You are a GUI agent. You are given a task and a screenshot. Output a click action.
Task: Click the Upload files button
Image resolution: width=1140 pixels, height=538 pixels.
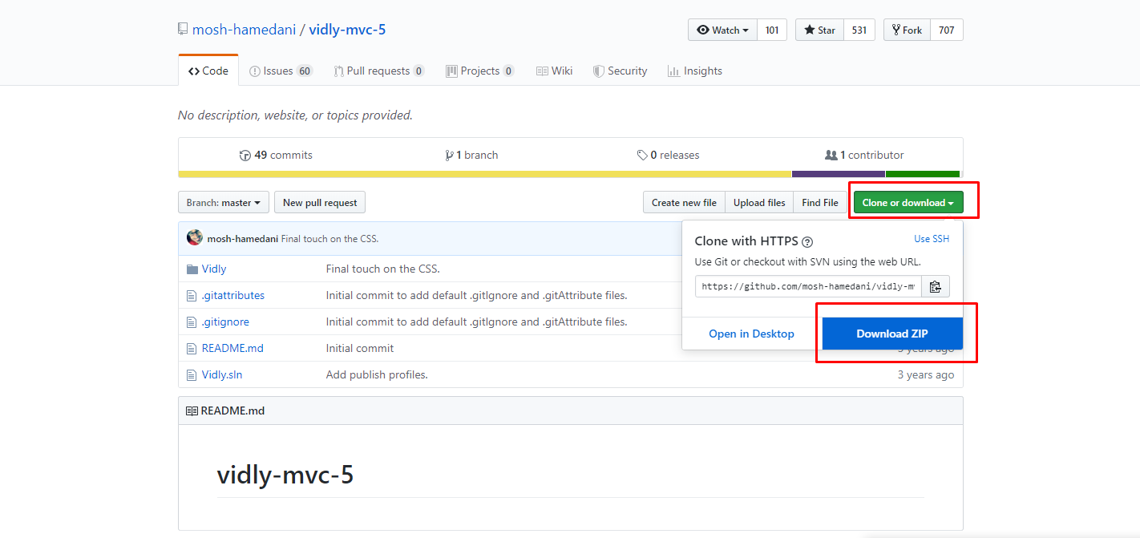(x=759, y=203)
